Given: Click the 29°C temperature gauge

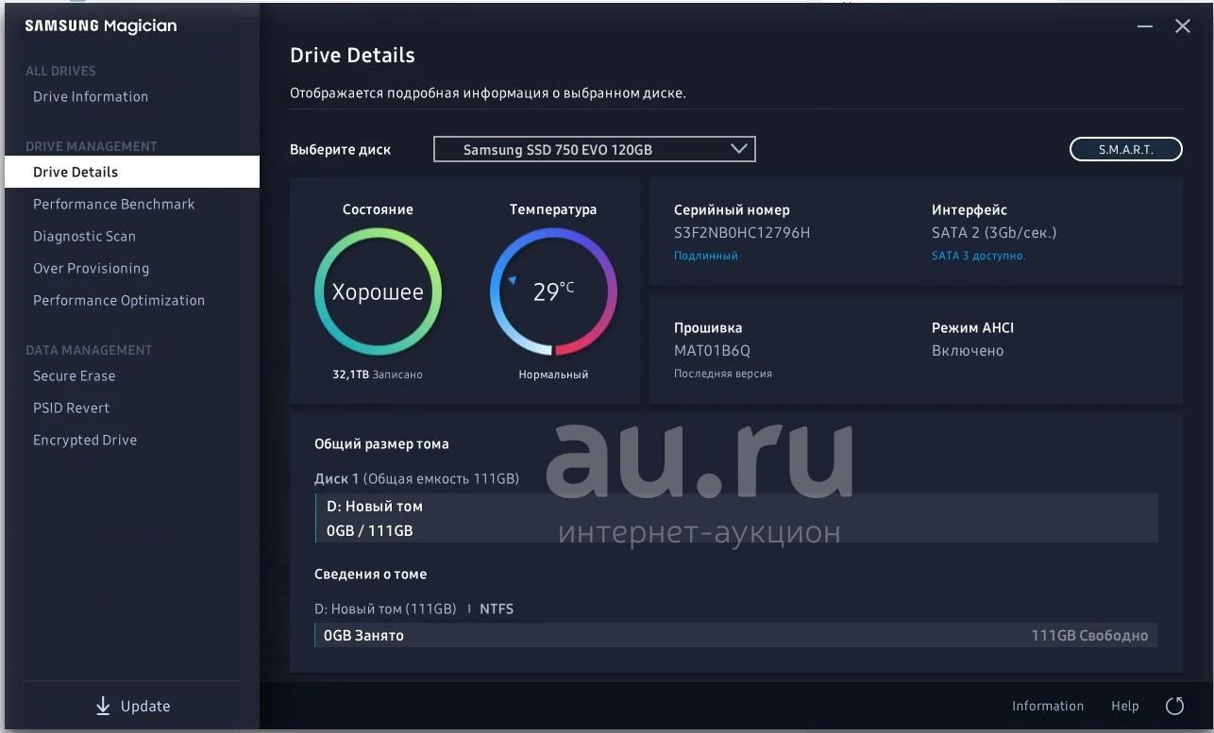Looking at the screenshot, I should pos(553,292).
